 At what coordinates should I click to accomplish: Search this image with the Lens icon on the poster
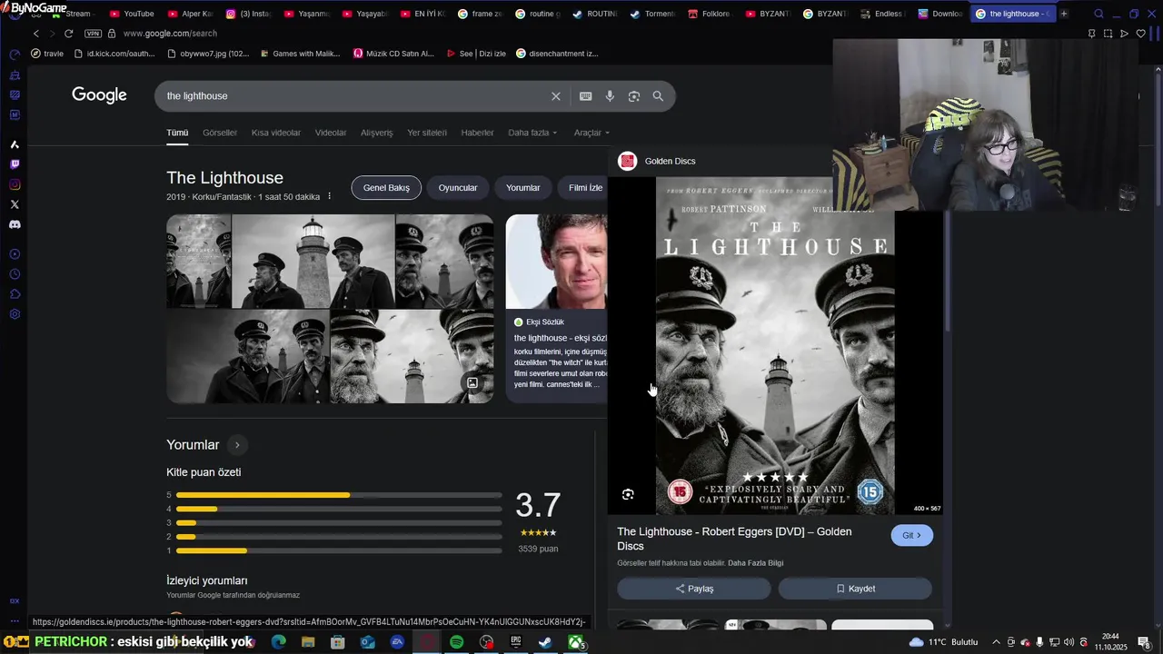point(628,494)
